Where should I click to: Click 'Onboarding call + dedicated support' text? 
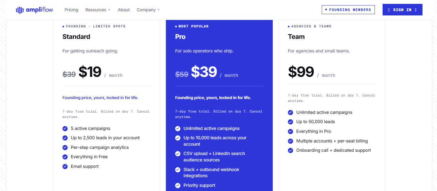[x=334, y=150]
